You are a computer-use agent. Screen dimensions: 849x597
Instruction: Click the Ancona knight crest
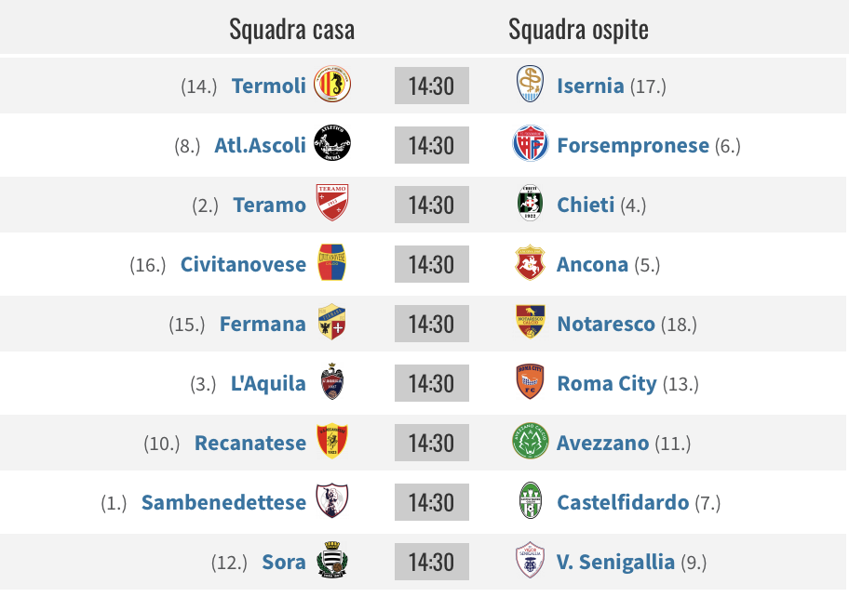click(x=530, y=263)
